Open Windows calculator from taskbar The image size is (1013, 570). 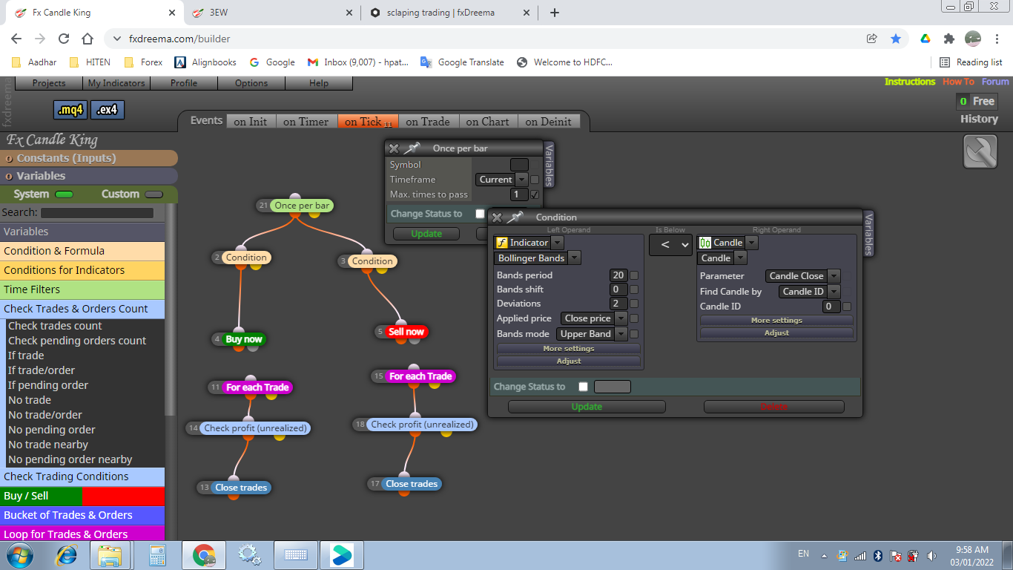(156, 555)
